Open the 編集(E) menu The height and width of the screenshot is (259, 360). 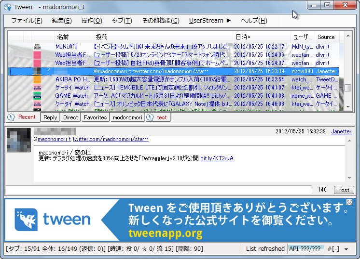pos(62,21)
